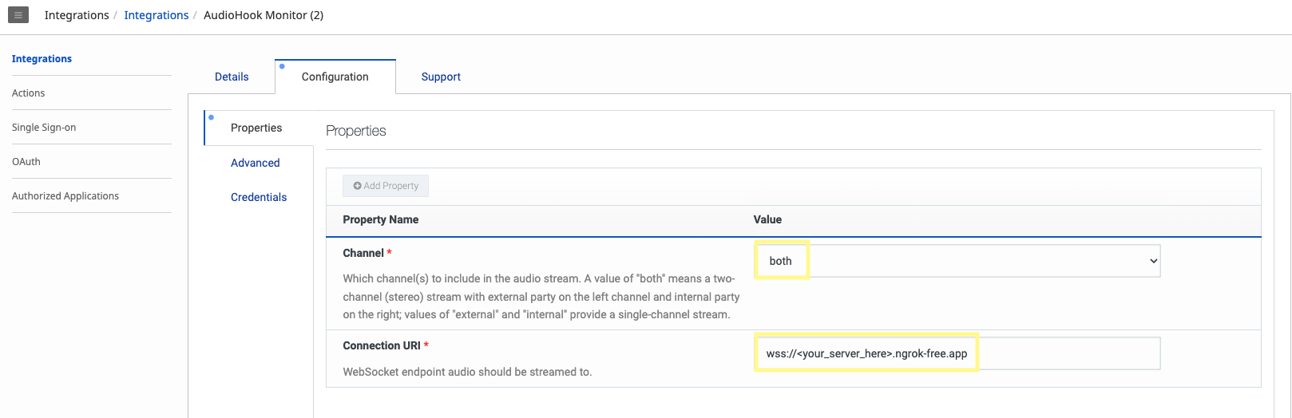Select Properties in the configuration side menu
1292x418 pixels.
click(x=256, y=128)
